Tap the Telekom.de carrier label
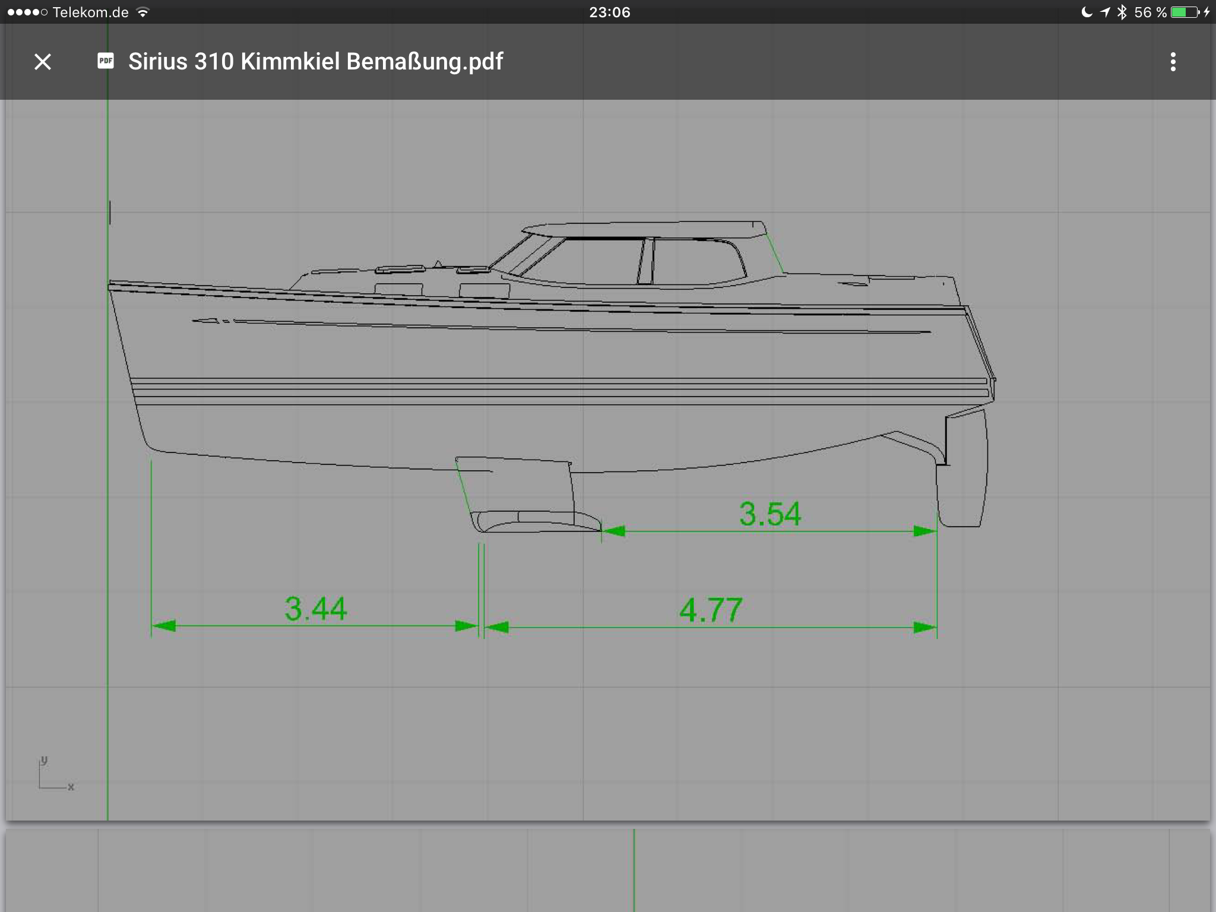Viewport: 1216px width, 912px height. click(90, 12)
